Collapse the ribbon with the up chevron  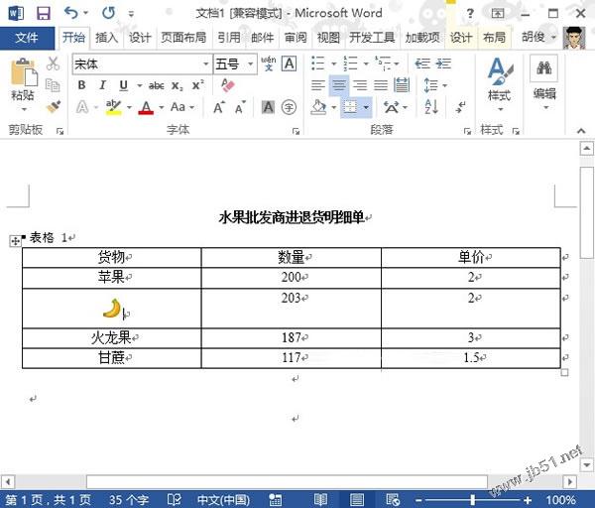pos(581,131)
